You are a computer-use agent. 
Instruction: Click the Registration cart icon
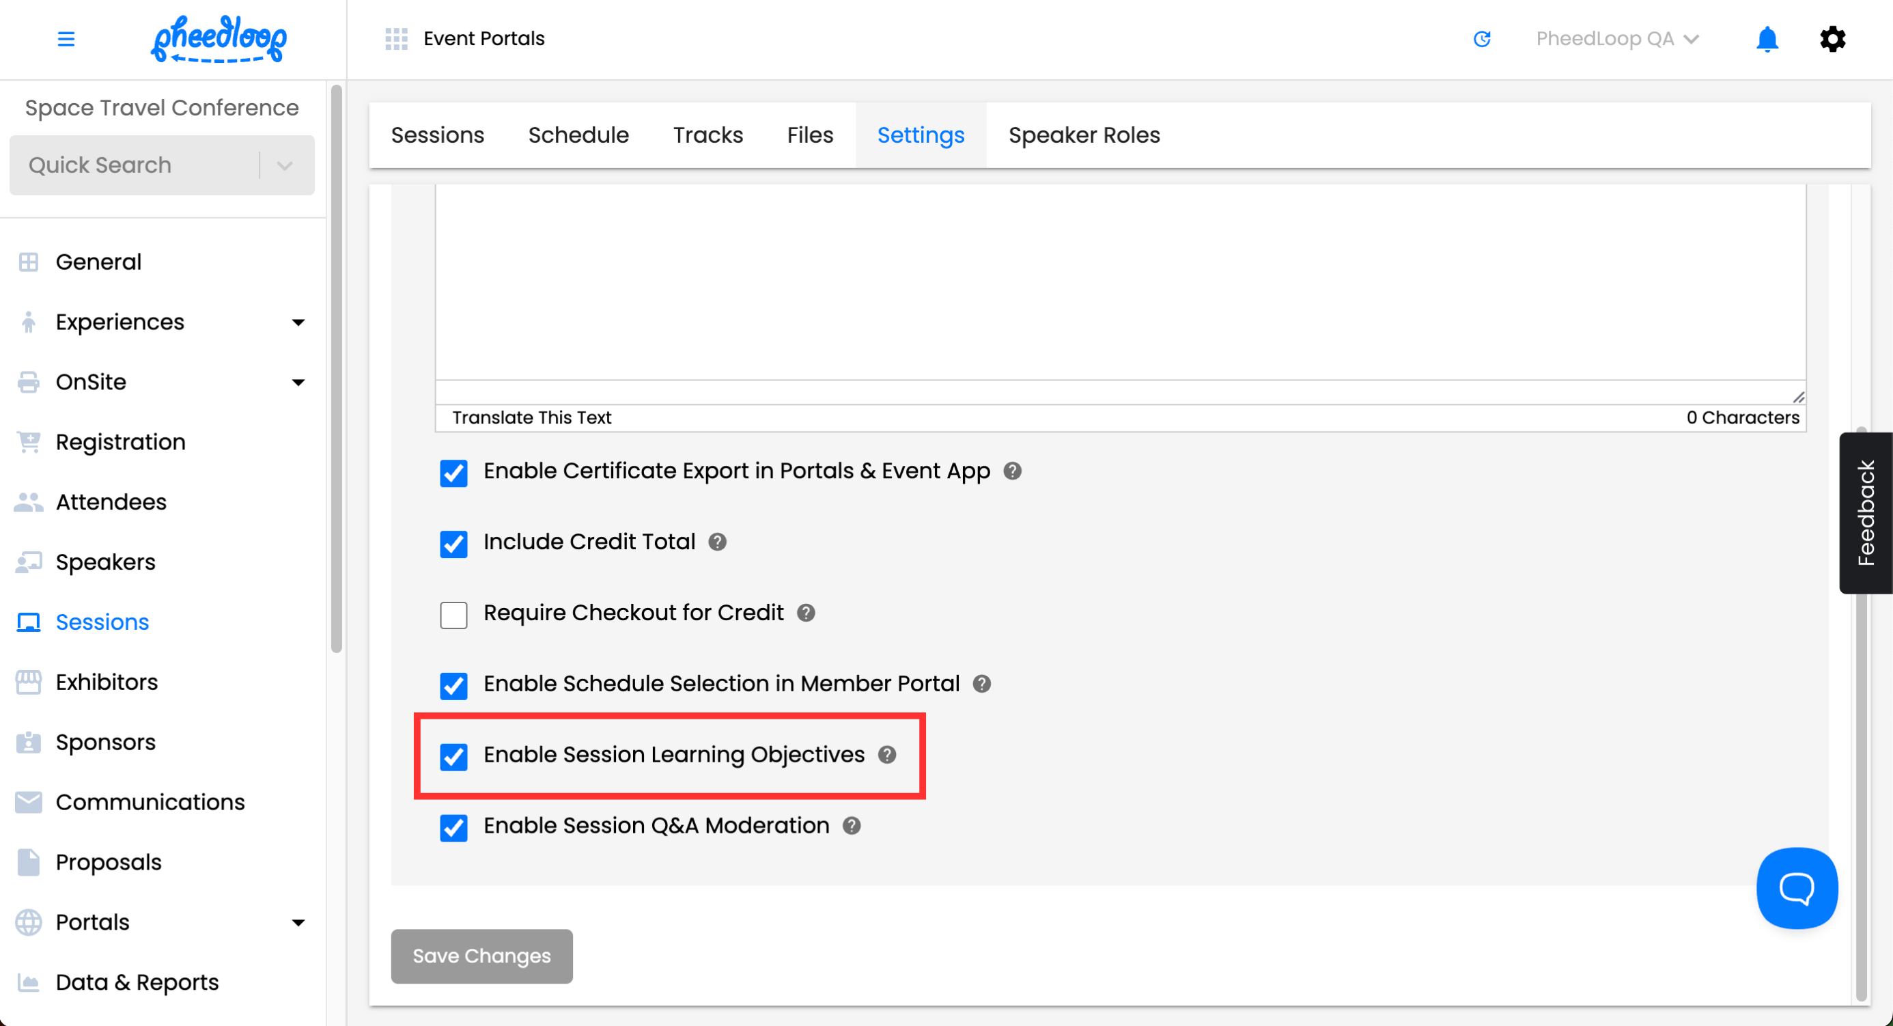click(29, 443)
